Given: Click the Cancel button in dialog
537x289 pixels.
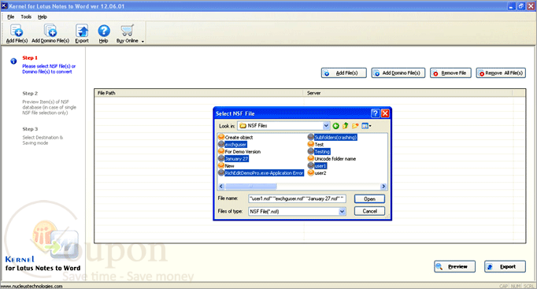Looking at the screenshot, I should (x=369, y=211).
